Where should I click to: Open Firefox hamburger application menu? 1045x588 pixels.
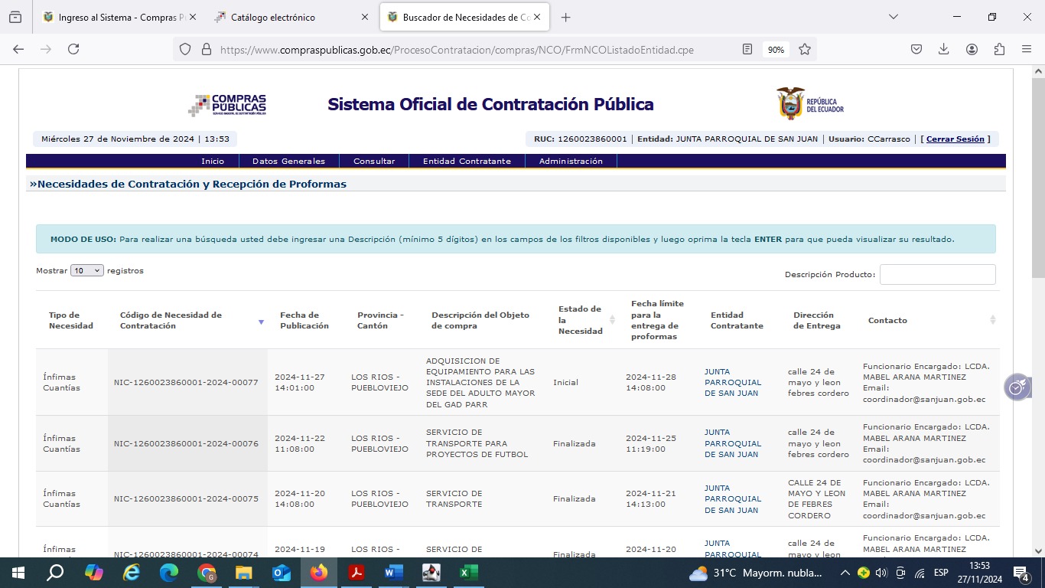(x=1027, y=49)
